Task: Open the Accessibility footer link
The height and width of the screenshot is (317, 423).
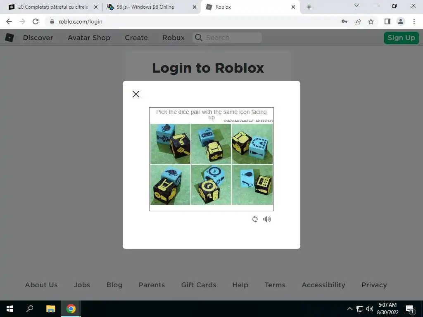Action: tap(323, 285)
